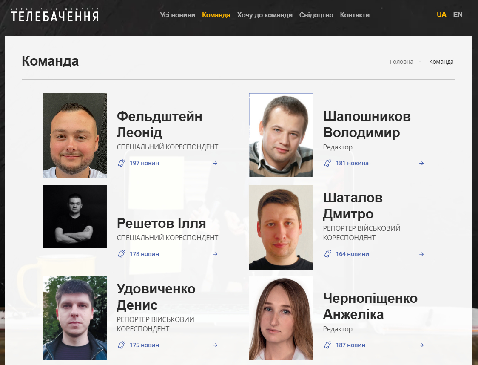
Task: Click the photo of Шапошников Володимир
Action: point(281,135)
